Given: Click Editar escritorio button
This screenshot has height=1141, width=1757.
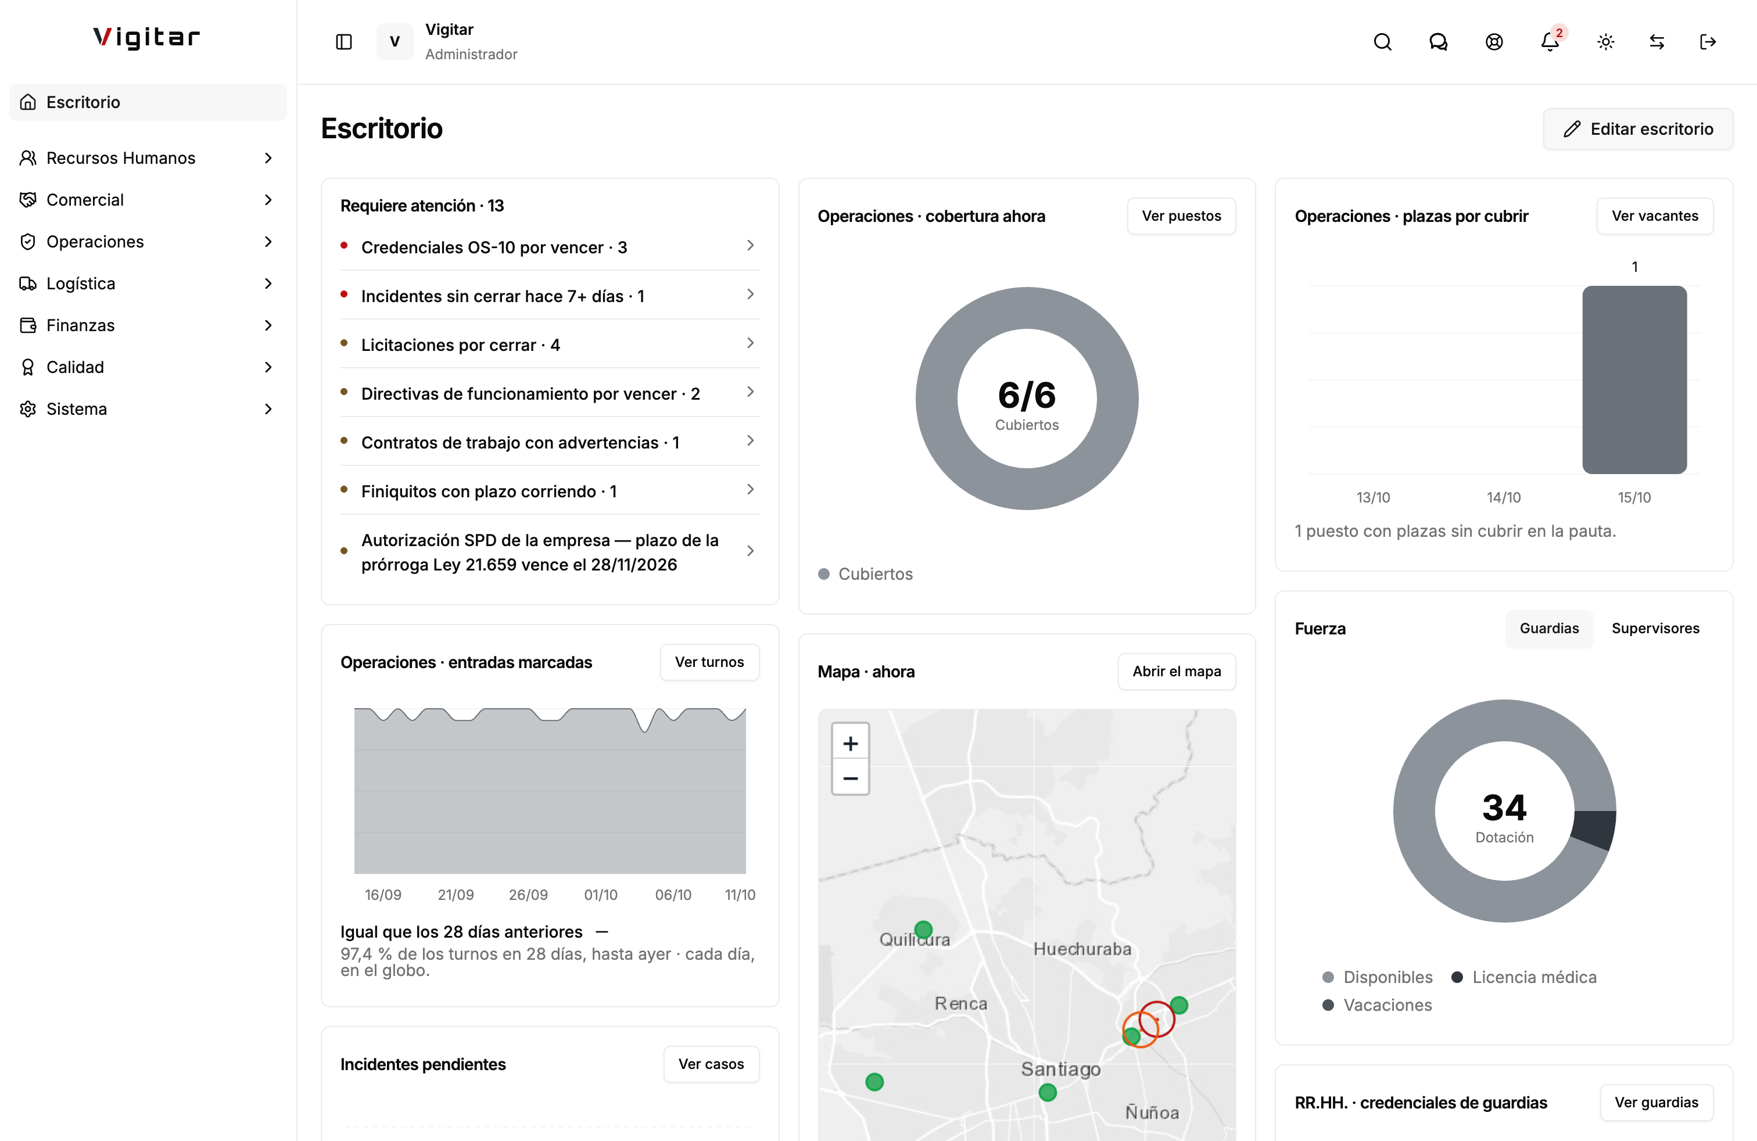Looking at the screenshot, I should pos(1637,129).
